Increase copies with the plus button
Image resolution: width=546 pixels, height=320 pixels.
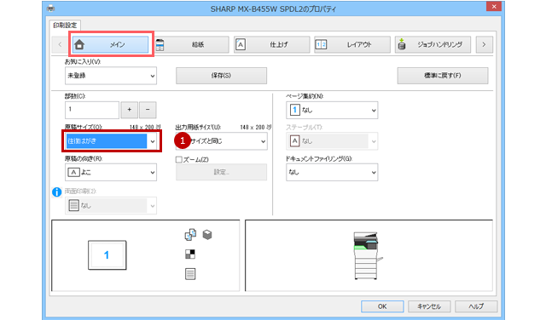129,110
